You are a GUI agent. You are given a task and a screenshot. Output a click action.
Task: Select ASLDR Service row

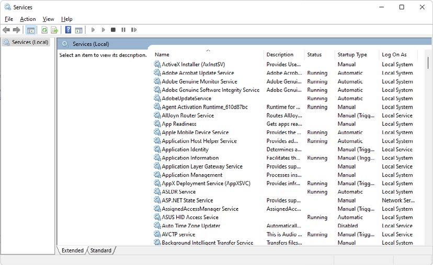179,192
